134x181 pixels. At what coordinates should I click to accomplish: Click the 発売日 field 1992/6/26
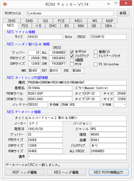click(x=45, y=129)
